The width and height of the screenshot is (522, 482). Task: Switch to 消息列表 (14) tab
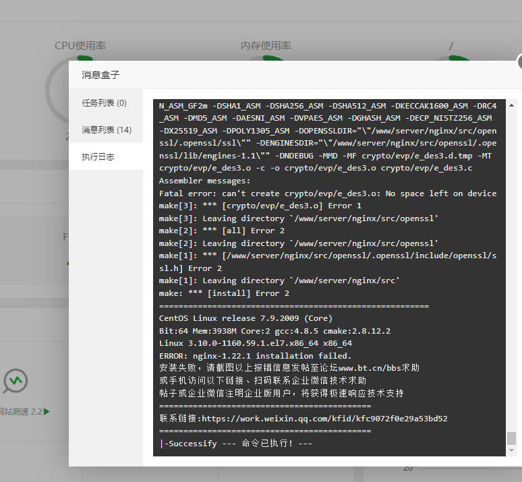coord(105,130)
